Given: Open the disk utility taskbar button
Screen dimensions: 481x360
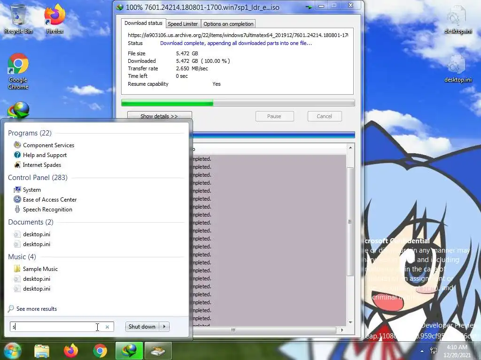Looking at the screenshot, I should point(158,351).
